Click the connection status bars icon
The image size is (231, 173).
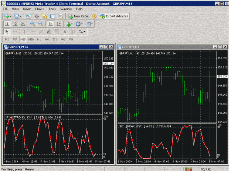click(188, 169)
